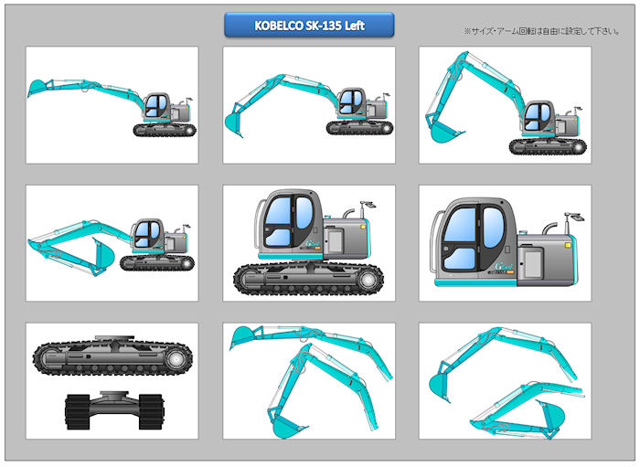Image resolution: width=640 pixels, height=467 pixels.
Task: Select the folded arm part in last panel
Action: (x=527, y=409)
